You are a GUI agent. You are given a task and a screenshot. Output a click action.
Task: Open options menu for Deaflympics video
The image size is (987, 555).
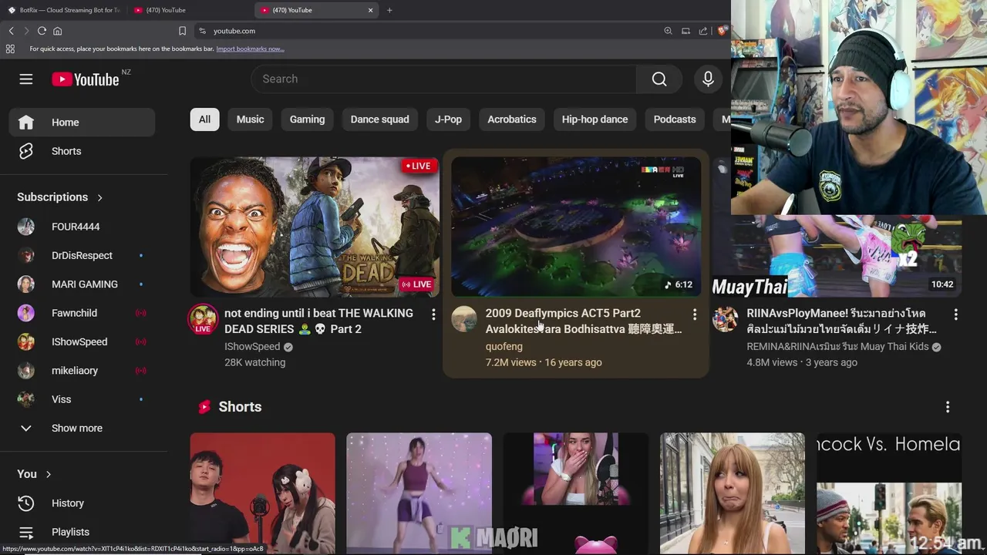[x=695, y=314]
